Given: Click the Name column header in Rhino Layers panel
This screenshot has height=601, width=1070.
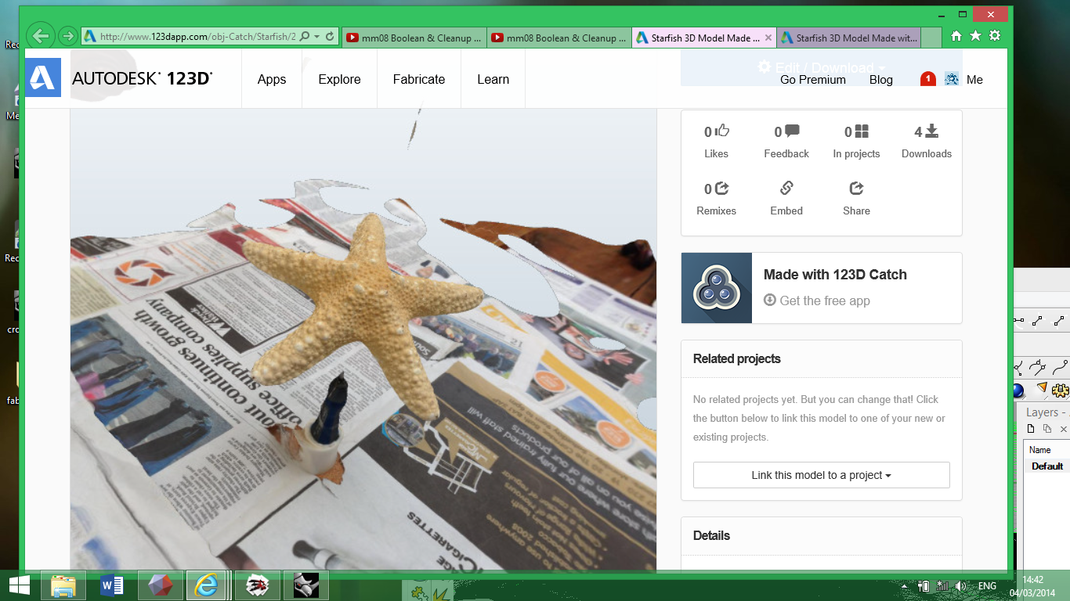Looking at the screenshot, I should (x=1040, y=450).
